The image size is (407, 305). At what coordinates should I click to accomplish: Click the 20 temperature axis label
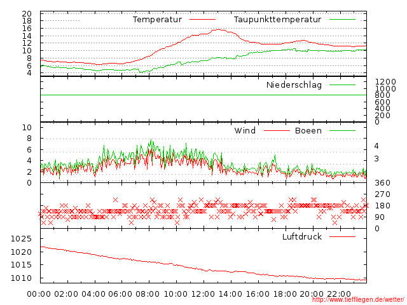point(27,13)
